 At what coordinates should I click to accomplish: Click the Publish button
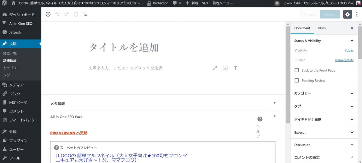(x=330, y=14)
